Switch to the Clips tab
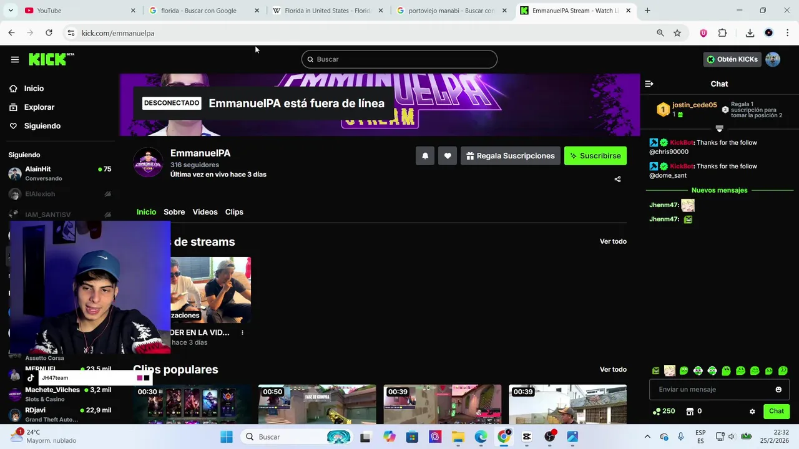This screenshot has width=799, height=449. point(234,212)
